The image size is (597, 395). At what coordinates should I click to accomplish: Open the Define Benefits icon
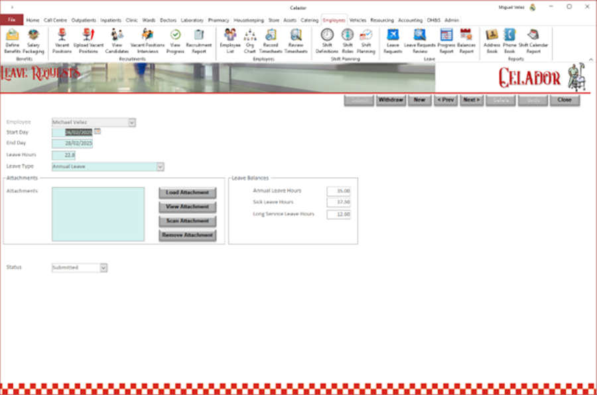click(x=12, y=40)
